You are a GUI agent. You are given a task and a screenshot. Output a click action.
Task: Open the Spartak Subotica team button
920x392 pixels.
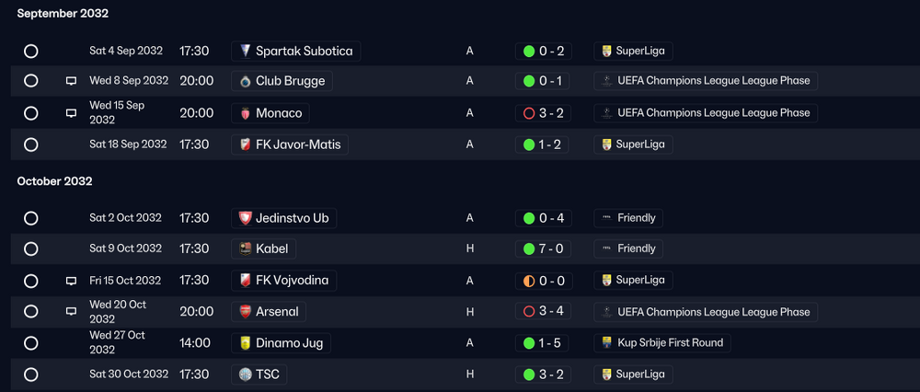click(x=295, y=51)
